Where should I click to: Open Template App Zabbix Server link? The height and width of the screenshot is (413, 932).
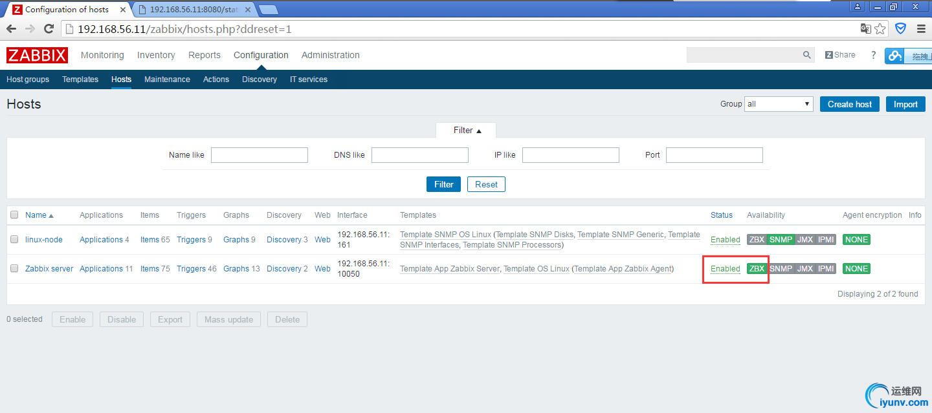pyautogui.click(x=450, y=269)
